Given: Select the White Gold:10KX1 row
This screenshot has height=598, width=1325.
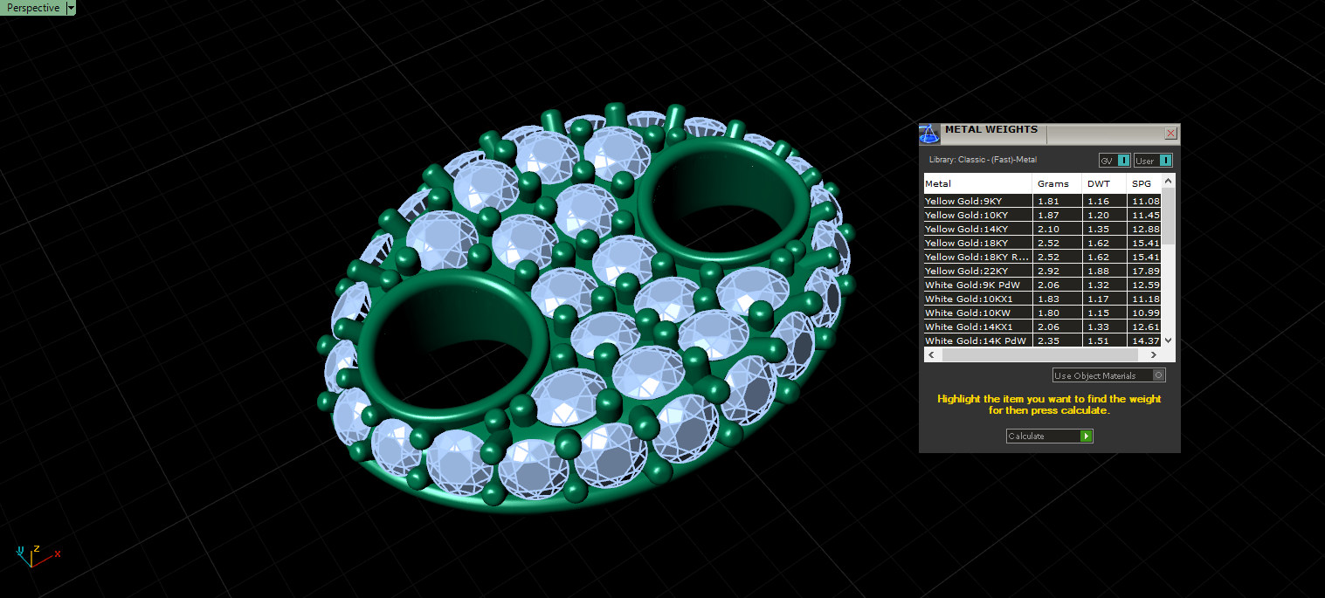Looking at the screenshot, I should click(1044, 299).
